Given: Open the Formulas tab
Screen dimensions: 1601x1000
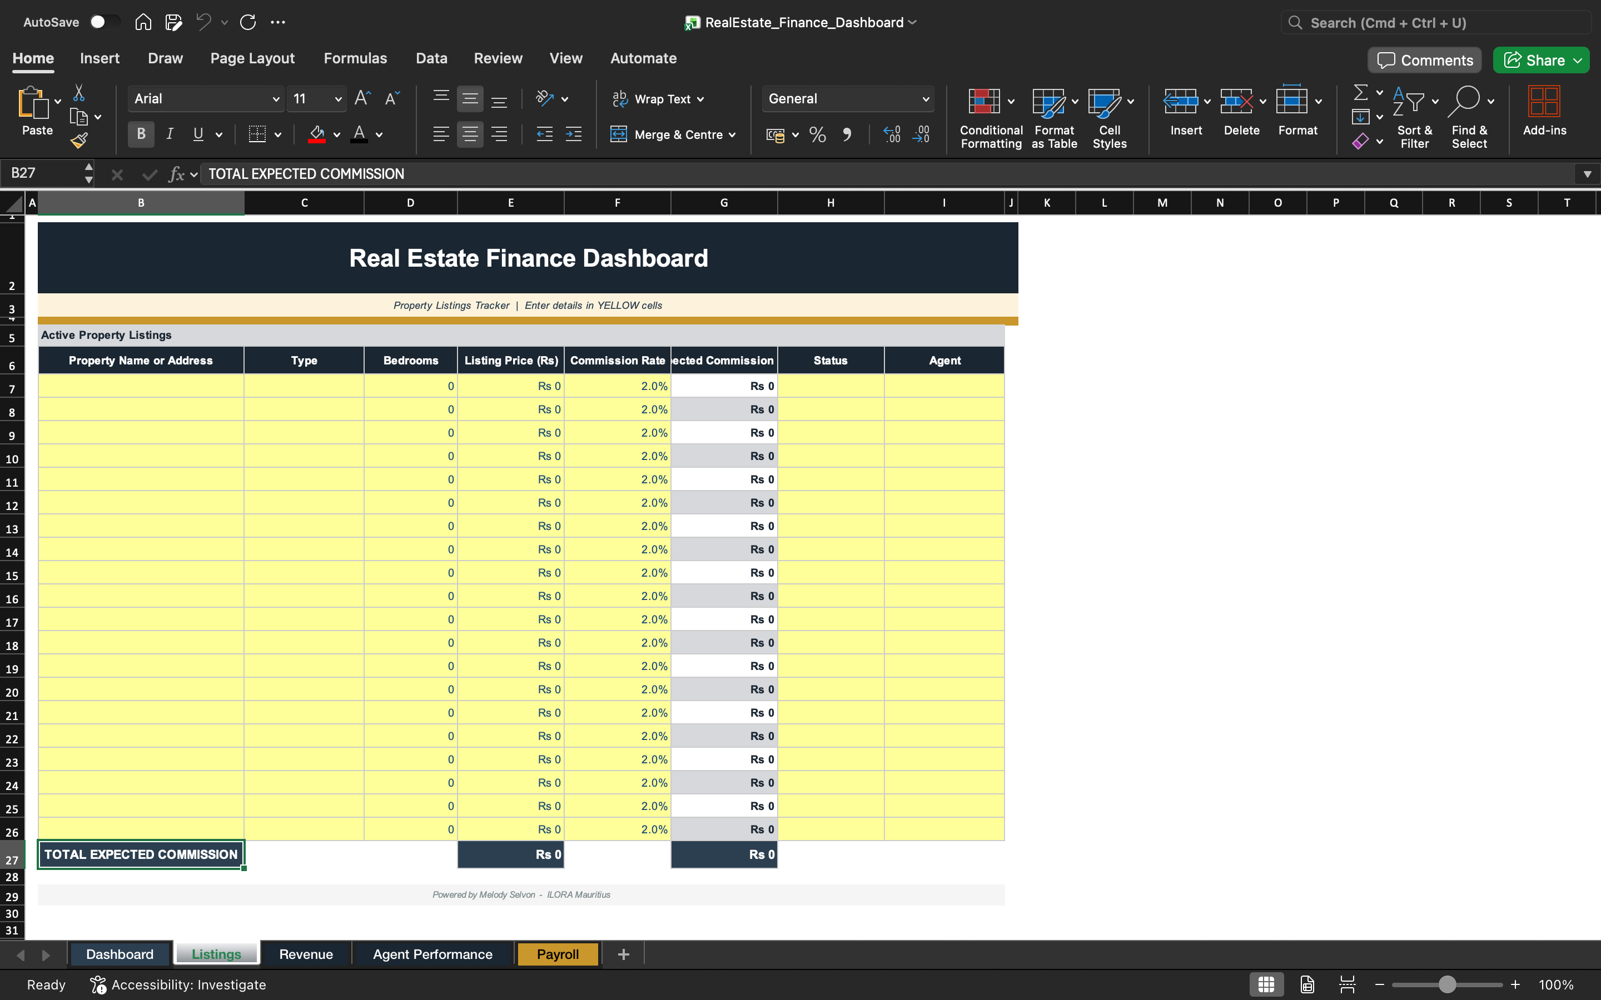Looking at the screenshot, I should click(x=355, y=58).
